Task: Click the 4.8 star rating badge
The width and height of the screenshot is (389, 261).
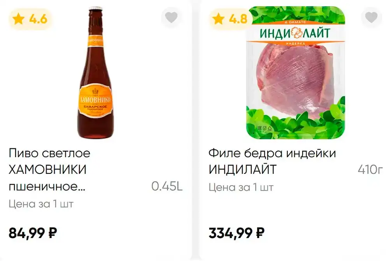Action: (230, 19)
